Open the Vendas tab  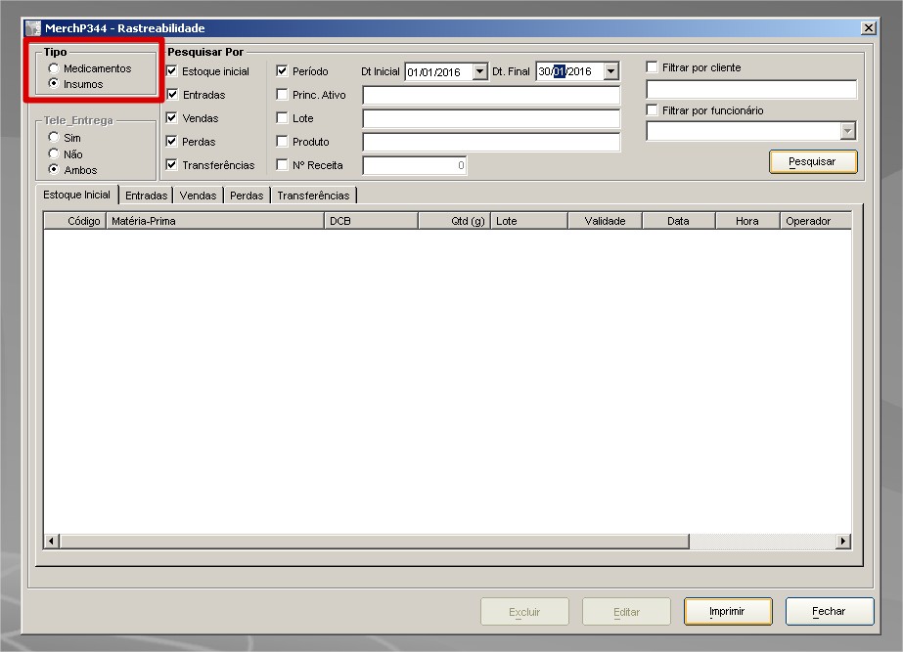198,196
